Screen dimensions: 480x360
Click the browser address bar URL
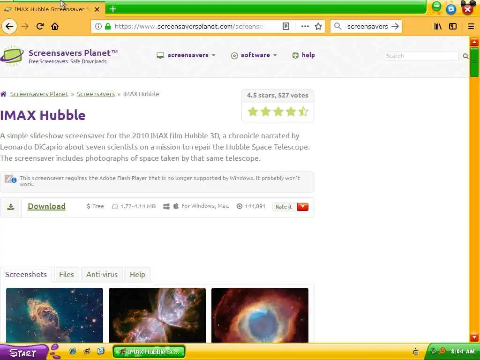click(188, 26)
